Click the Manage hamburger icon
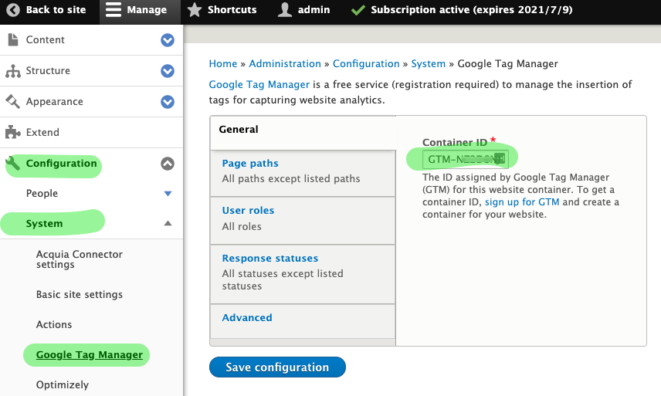Viewport: 661px width, 396px height. coord(114,10)
